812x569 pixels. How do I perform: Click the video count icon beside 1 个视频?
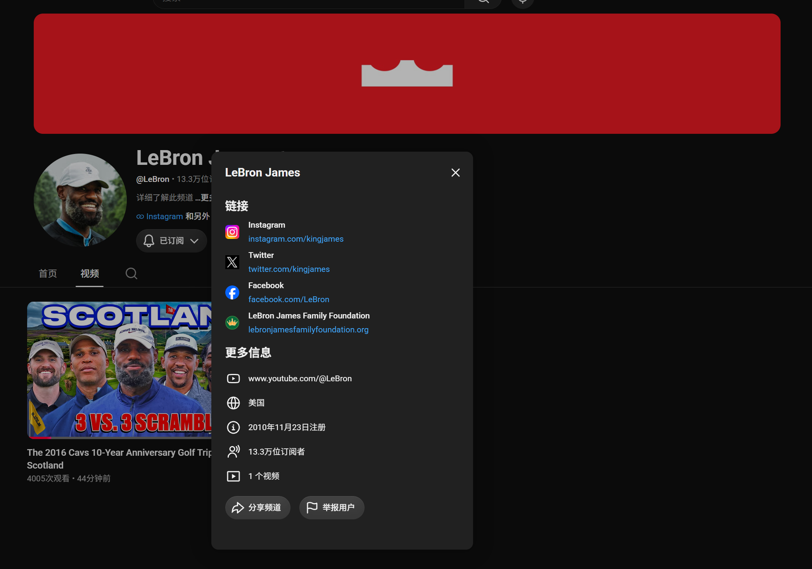[x=233, y=476]
